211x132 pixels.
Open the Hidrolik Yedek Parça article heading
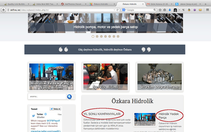point(169,116)
